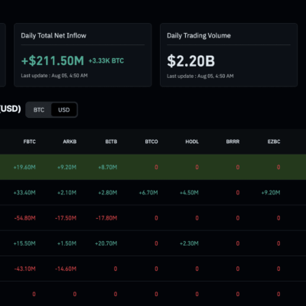The width and height of the screenshot is (306, 306).
Task: Select the USD toggle option
Action: [63, 110]
